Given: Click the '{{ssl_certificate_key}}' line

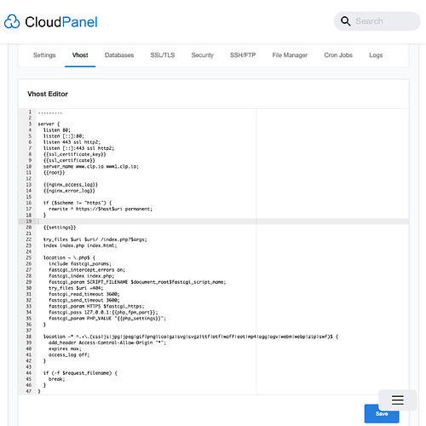Looking at the screenshot, I should (75, 154).
